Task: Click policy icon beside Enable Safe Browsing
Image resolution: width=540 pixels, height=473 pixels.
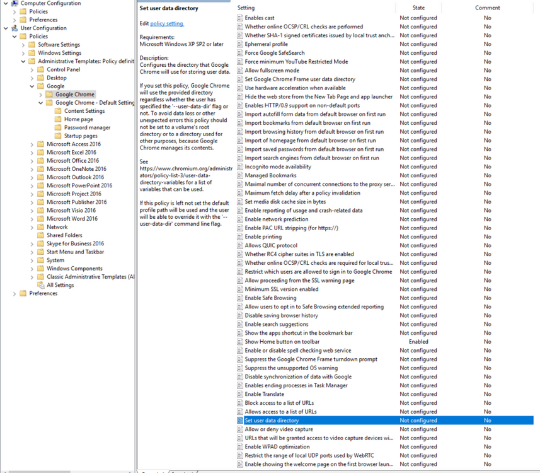Action: point(240,298)
